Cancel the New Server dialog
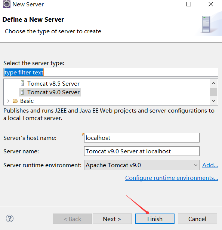The height and width of the screenshot is (230, 222). (197, 219)
